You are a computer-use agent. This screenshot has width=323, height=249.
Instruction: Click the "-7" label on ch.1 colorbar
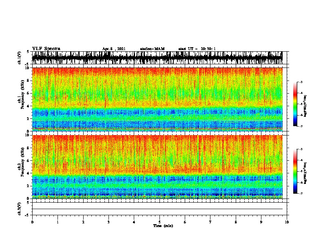(301, 126)
